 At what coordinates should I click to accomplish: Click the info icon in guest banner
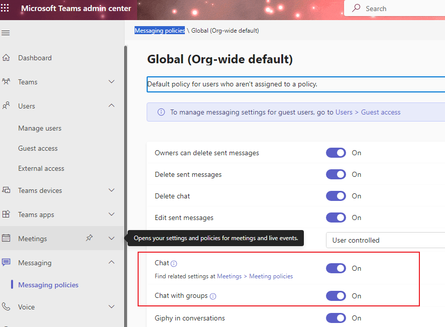[161, 112]
